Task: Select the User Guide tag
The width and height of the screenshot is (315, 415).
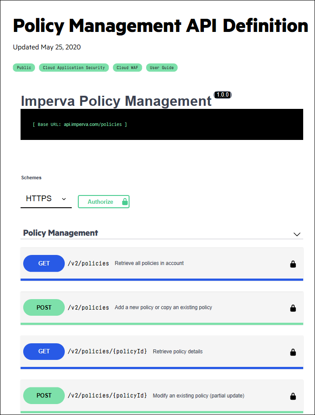Action: (x=162, y=68)
